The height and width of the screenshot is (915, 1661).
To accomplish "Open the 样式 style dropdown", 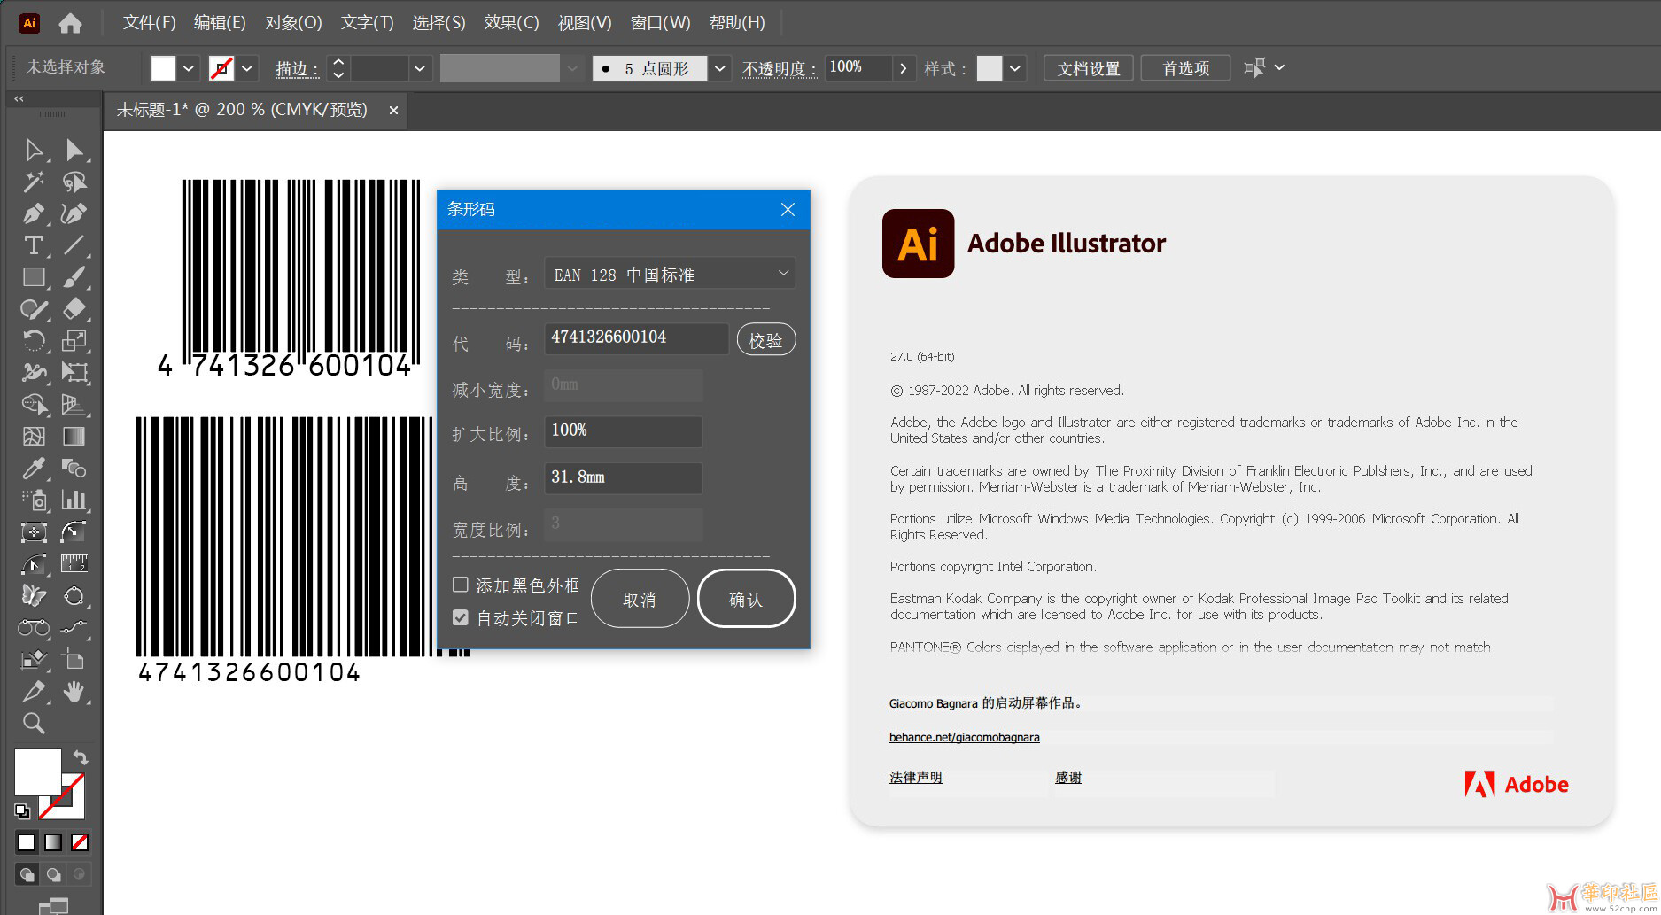I will click(x=1015, y=68).
